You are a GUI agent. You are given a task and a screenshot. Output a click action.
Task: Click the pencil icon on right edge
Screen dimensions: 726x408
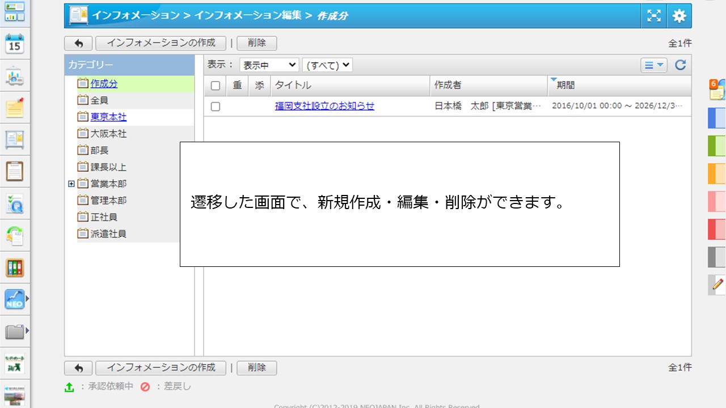coord(717,284)
